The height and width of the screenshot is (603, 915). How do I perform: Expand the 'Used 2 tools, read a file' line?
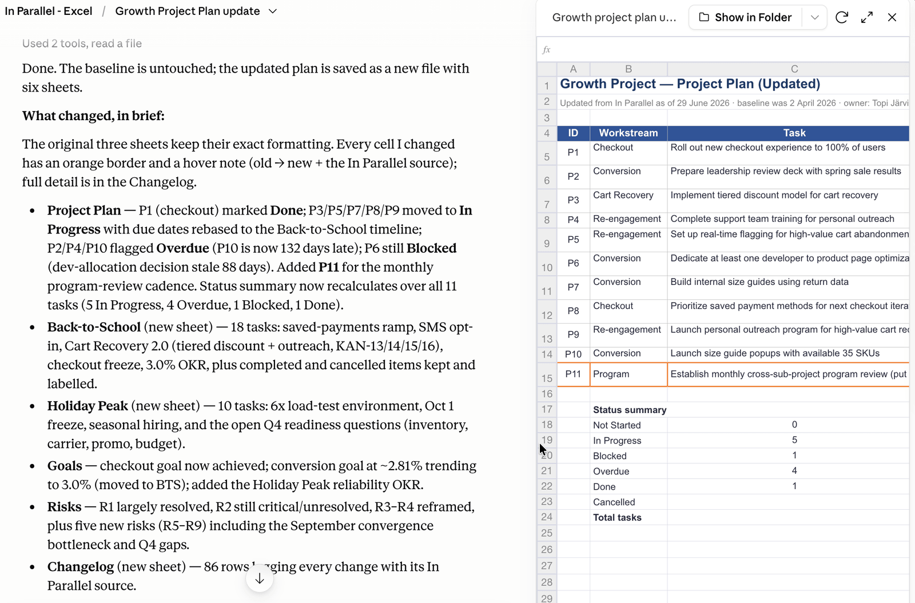click(x=82, y=43)
